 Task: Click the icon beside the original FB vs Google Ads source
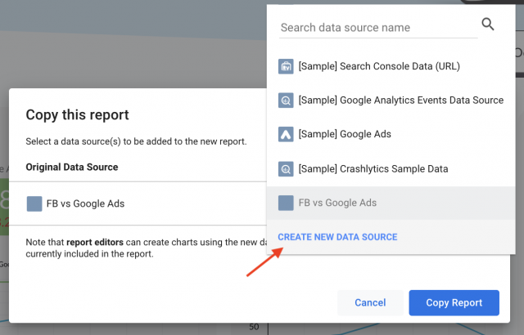(x=34, y=204)
